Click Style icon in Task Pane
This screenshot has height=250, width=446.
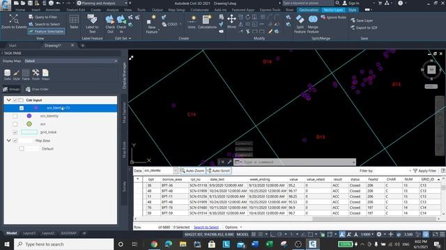[17, 75]
